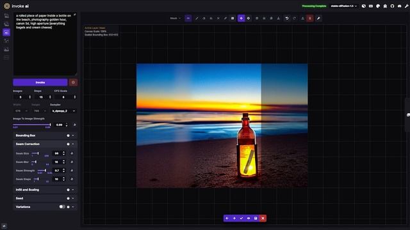Open the Model Manager cube icon
410x230 pixels.
click(x=364, y=6)
